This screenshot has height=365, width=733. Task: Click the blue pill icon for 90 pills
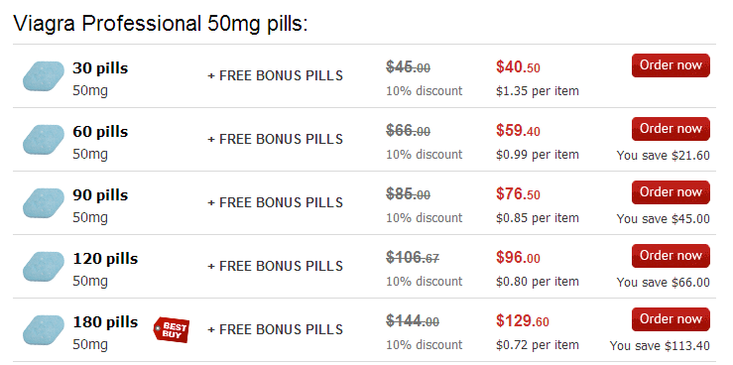click(x=44, y=202)
